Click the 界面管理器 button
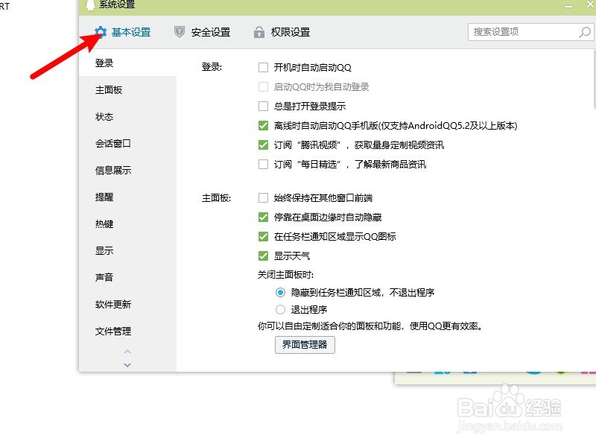This screenshot has width=596, height=447. (305, 345)
